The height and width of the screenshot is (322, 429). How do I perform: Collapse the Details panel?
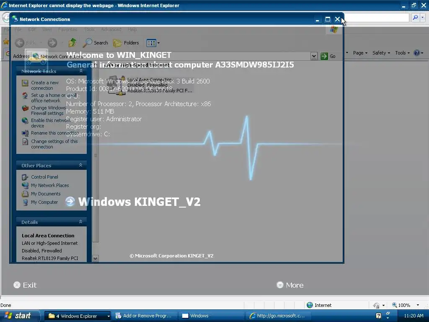[x=81, y=222]
